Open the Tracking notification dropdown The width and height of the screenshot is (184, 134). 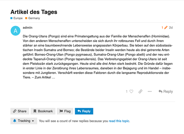pyautogui.click(x=24, y=121)
